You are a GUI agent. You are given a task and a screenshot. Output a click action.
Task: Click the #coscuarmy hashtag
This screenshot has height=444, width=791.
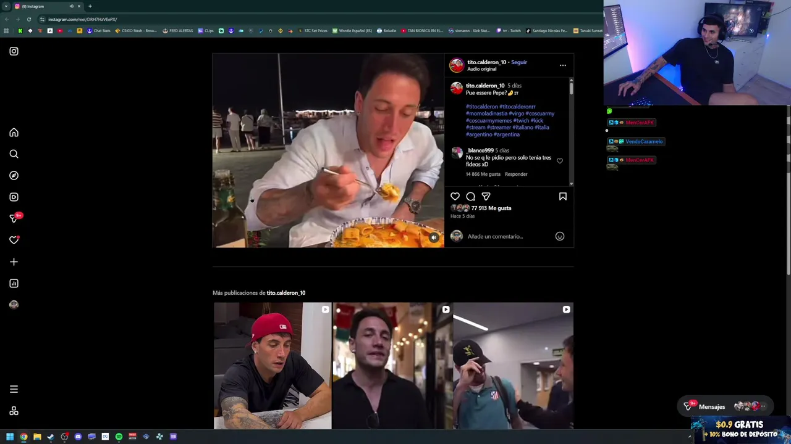click(539, 113)
